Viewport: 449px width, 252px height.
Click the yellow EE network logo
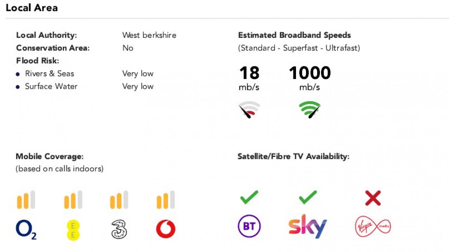coord(73,230)
